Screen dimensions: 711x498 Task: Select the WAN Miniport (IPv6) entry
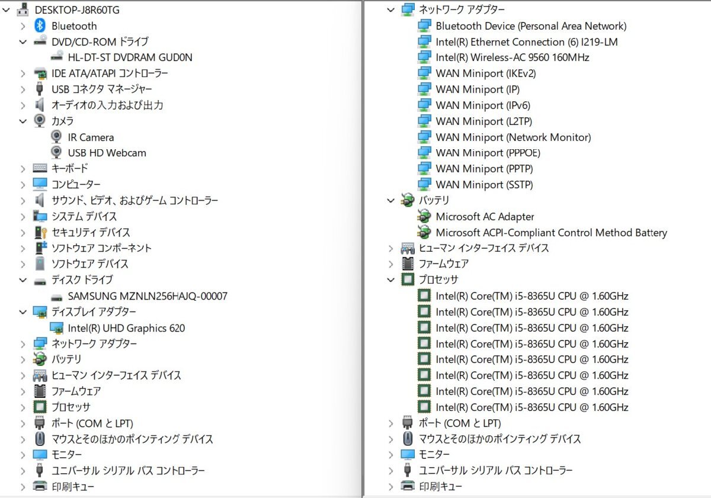coord(483,105)
